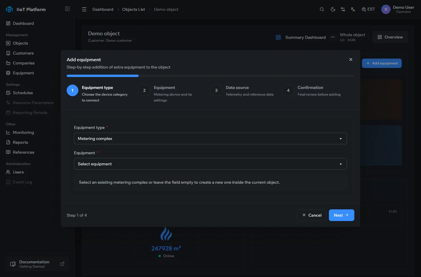This screenshot has height=277, width=421.
Task: Click the Dashboard grid icon in sidebar
Action: pos(8,23)
